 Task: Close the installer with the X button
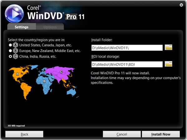[x=181, y=5]
